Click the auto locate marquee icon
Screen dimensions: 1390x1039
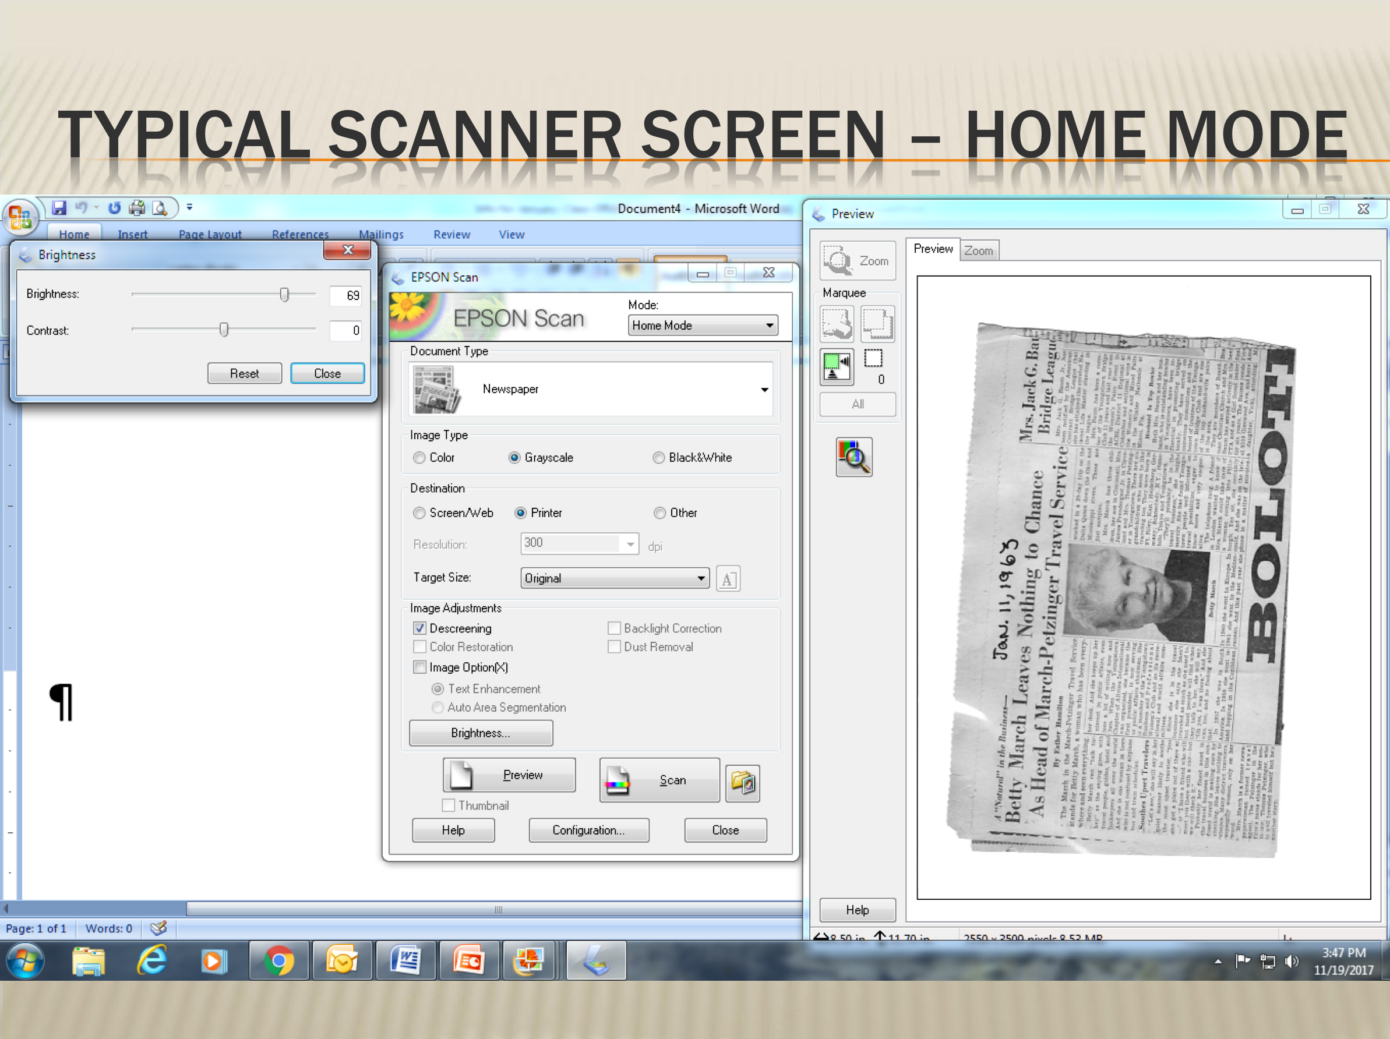point(837,366)
